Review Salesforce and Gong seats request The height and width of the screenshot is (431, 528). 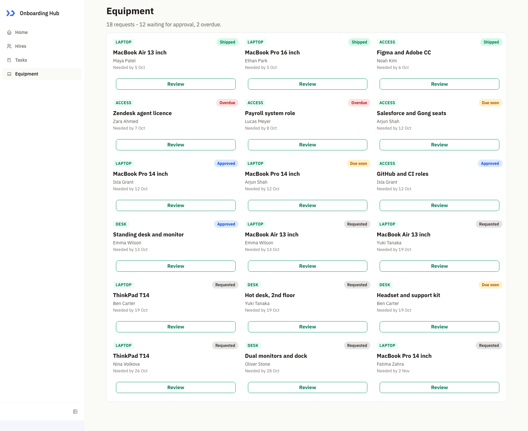[x=439, y=145]
